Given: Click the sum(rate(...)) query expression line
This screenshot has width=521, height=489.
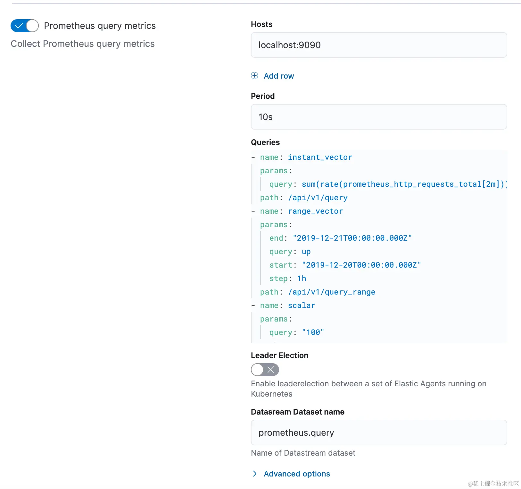Looking at the screenshot, I should (x=404, y=184).
